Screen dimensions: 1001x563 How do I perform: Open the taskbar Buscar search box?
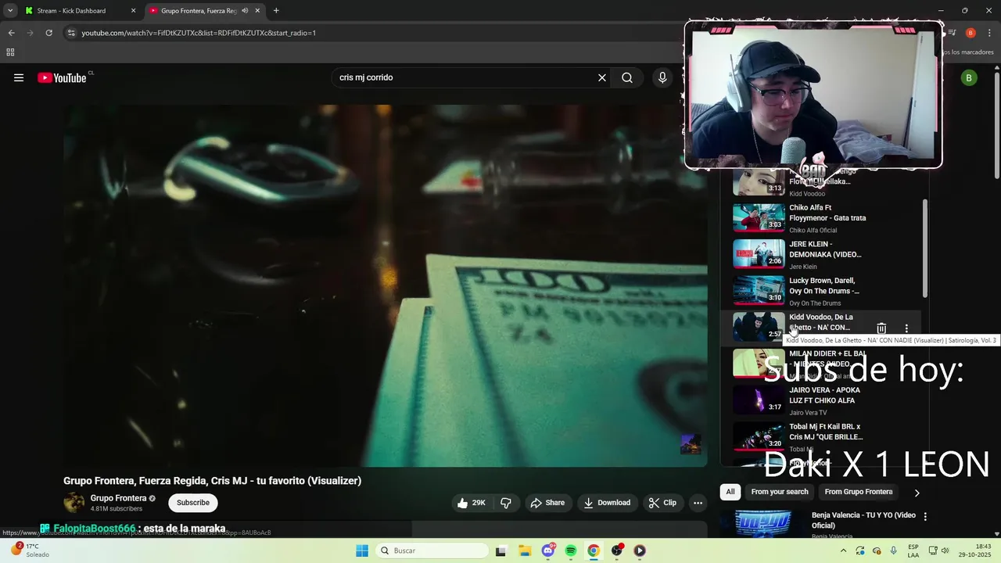click(431, 550)
